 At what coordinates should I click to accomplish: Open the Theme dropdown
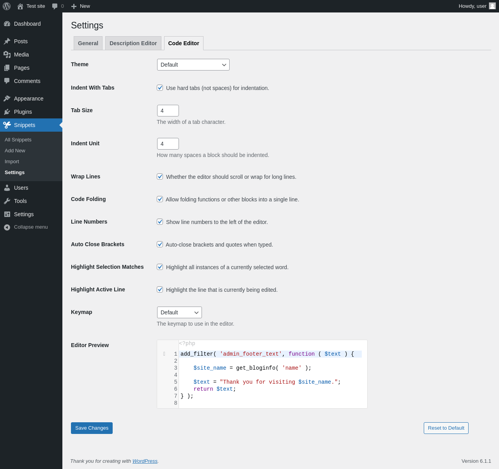[193, 65]
